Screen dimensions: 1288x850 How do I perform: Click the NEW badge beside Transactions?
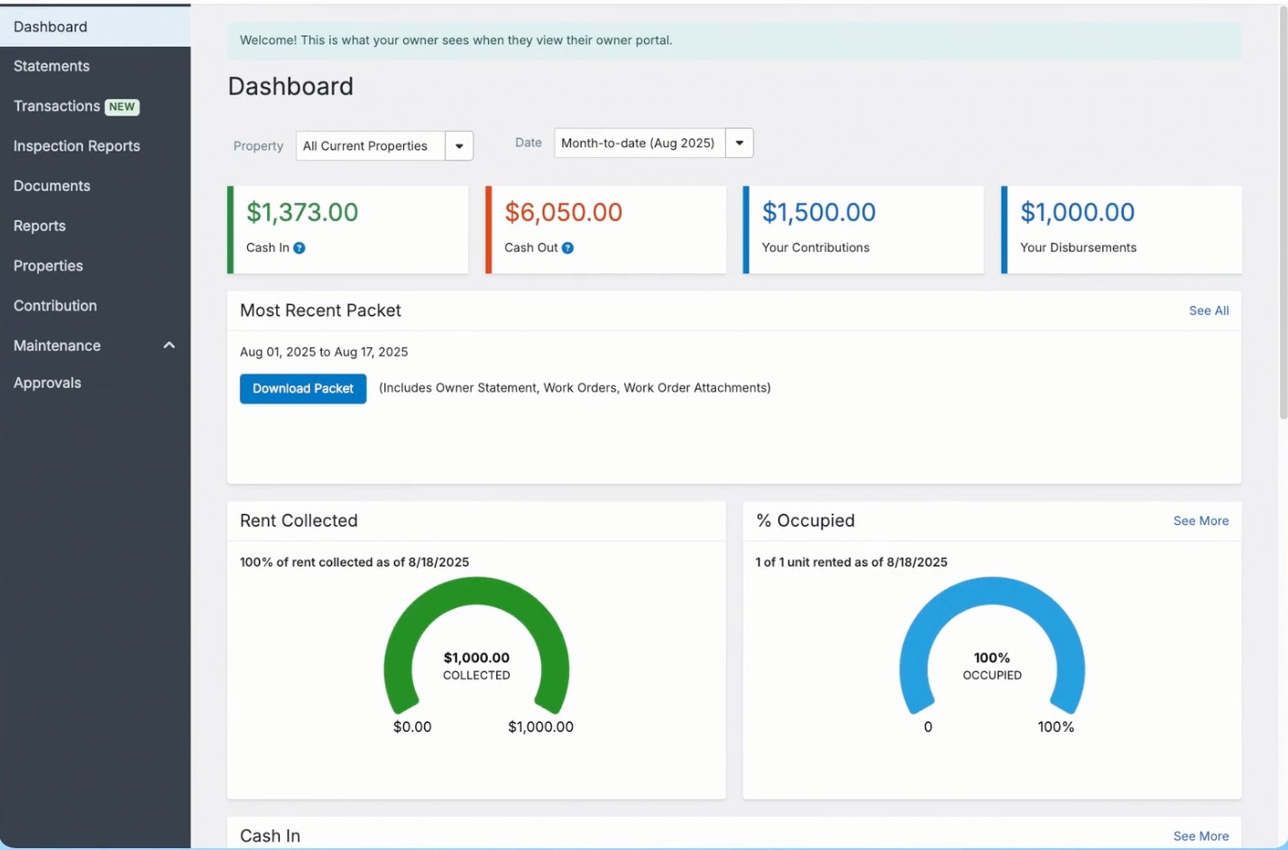point(122,106)
